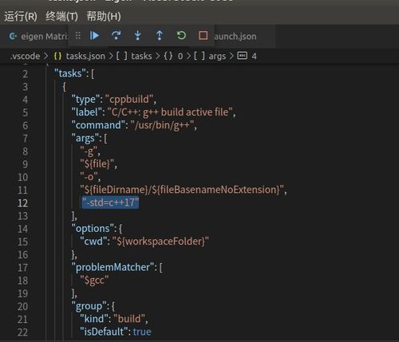The image size is (399, 342).
Task: Click the Step Out arrow icon
Action: [160, 36]
